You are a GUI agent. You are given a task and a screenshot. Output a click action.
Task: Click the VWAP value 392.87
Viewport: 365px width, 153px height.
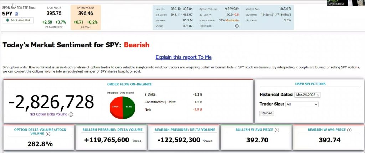pos(188,26)
